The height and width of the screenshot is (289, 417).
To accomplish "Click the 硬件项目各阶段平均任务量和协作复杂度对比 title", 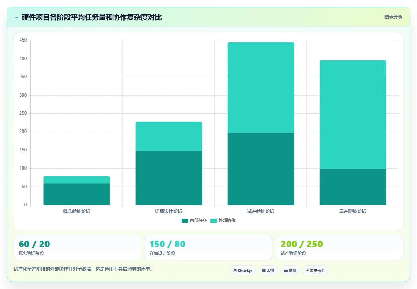I will (x=92, y=17).
